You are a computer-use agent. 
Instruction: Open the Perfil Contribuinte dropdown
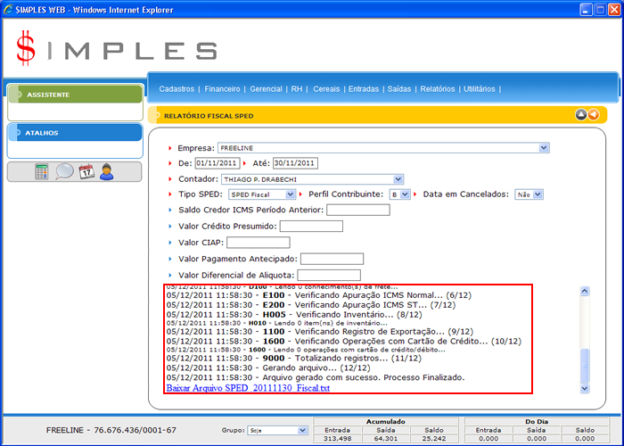point(399,194)
